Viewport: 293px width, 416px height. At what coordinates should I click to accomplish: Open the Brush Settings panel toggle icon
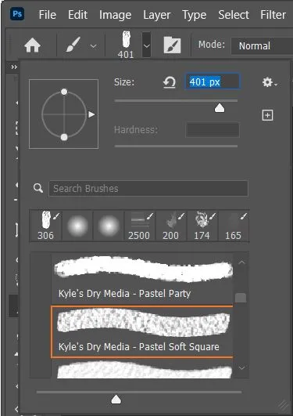click(172, 45)
